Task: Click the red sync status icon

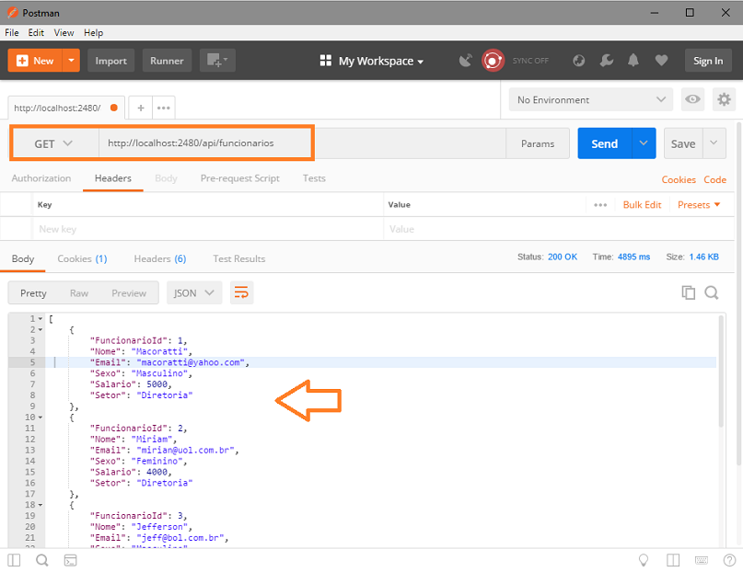Action: pos(493,61)
